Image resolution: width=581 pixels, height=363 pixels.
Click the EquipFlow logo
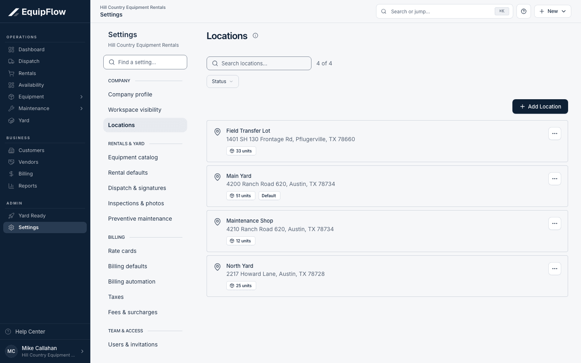coord(37,12)
